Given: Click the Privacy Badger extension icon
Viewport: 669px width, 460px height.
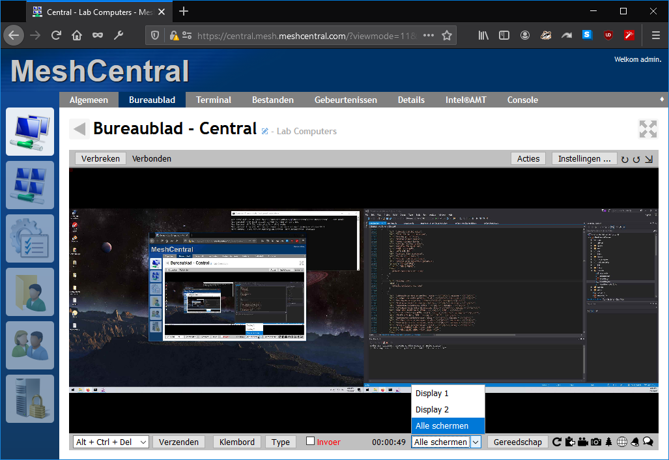Looking at the screenshot, I should 546,35.
